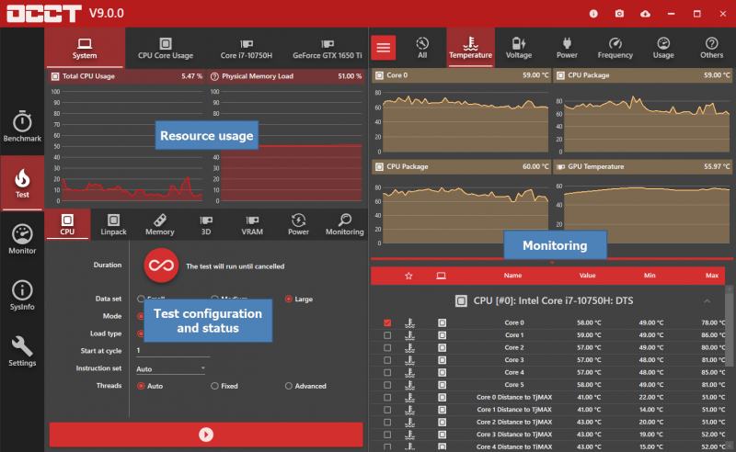Select the VRAM test type
The width and height of the screenshot is (736, 452).
click(252, 224)
